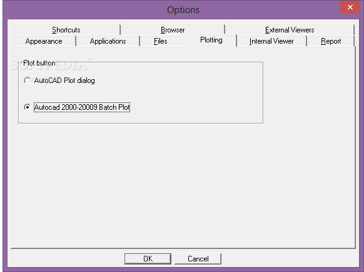This screenshot has width=364, height=272.
Task: Select the Appearance tab
Action: pos(44,41)
